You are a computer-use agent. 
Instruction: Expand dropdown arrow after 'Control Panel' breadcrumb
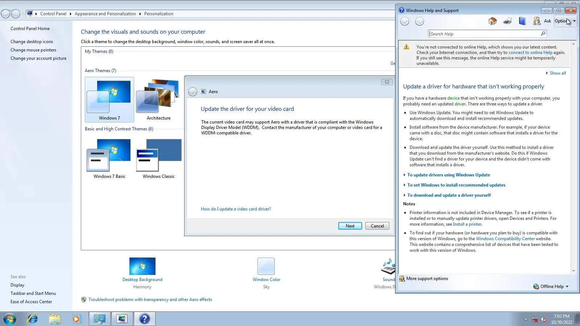coord(70,14)
